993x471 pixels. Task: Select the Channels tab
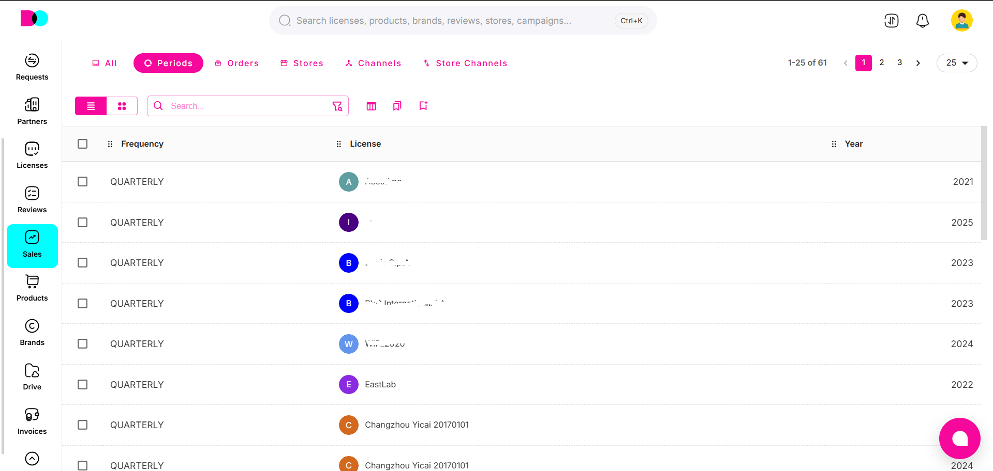[373, 63]
